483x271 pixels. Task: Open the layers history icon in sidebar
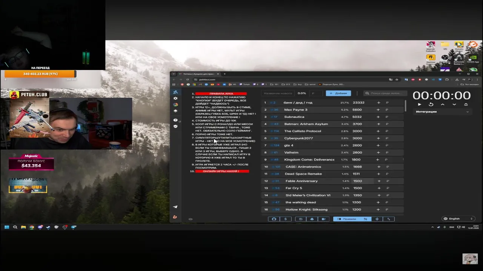(x=175, y=111)
